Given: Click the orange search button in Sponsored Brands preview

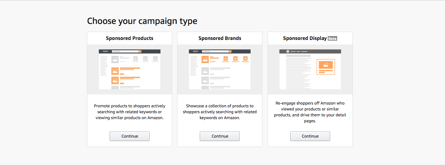Looking at the screenshot, I should [x=230, y=51].
